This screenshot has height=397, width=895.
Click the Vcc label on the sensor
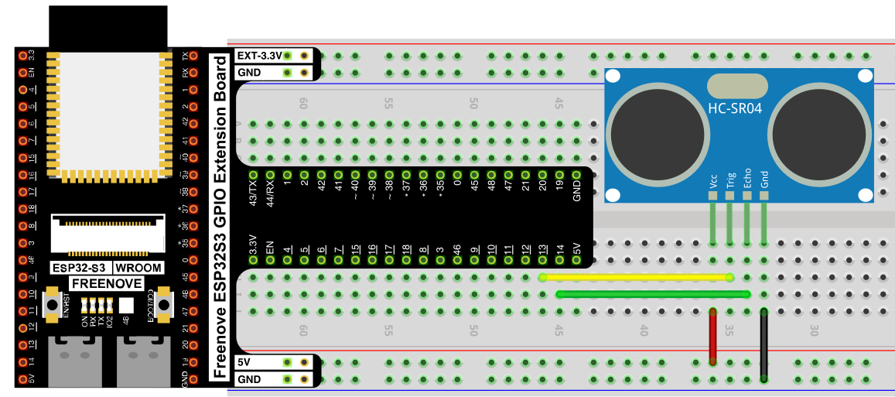[713, 182]
